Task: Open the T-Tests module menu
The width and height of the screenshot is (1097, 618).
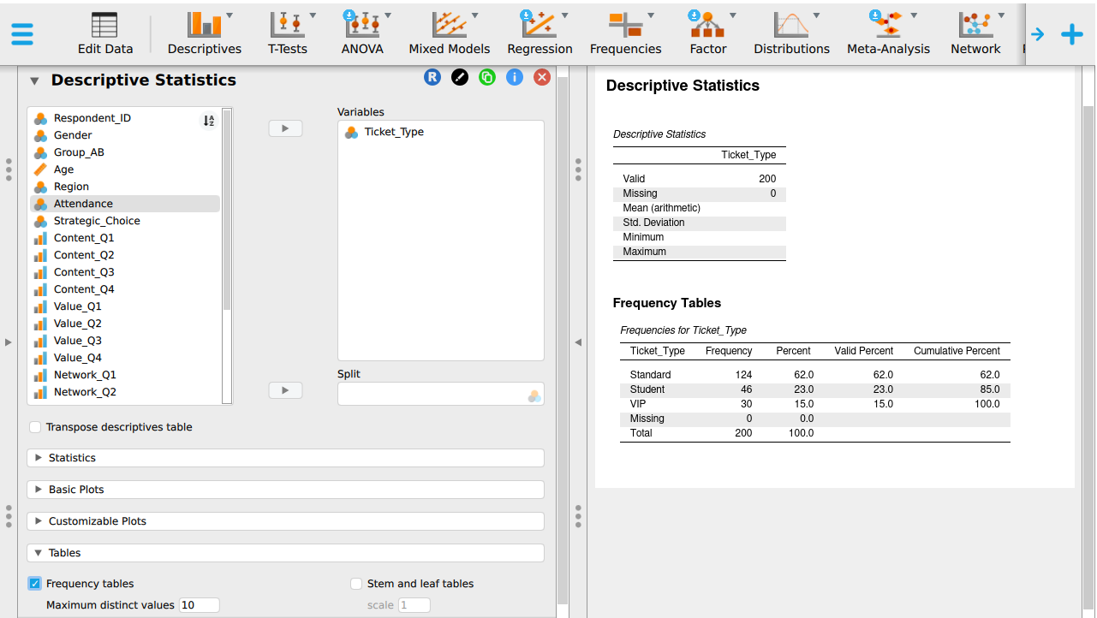Action: (x=288, y=34)
